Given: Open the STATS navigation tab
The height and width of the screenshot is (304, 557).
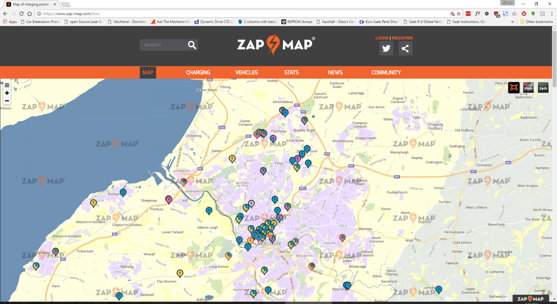Looking at the screenshot, I should (291, 72).
